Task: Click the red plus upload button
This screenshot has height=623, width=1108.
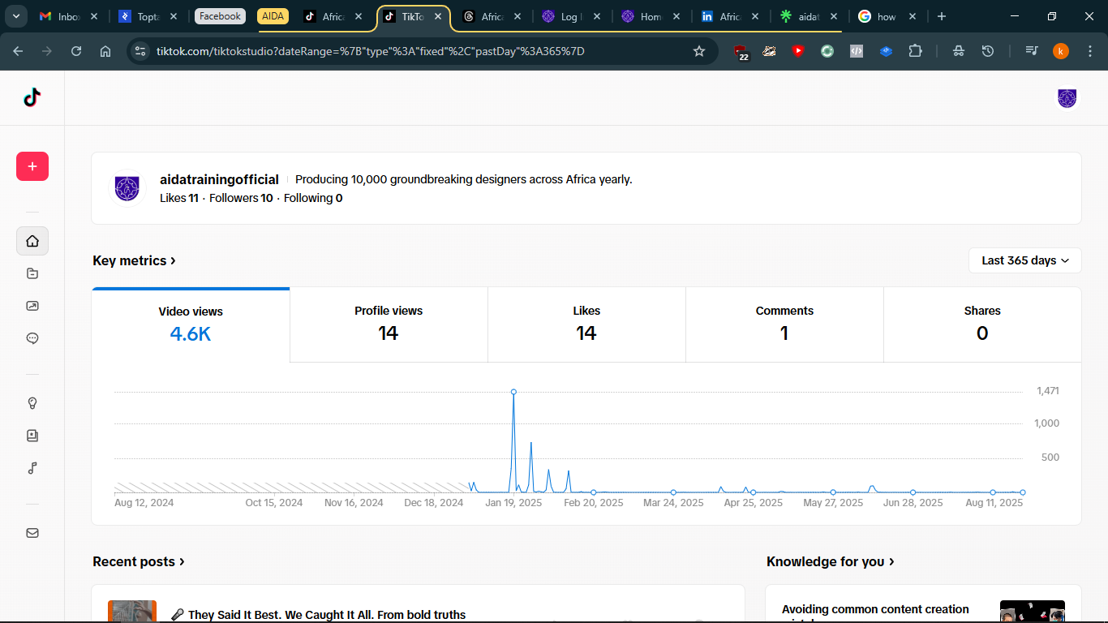Action: tap(32, 166)
